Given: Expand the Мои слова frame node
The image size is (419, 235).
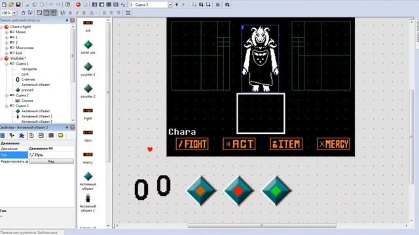Looking at the screenshot, I should click(x=7, y=48).
